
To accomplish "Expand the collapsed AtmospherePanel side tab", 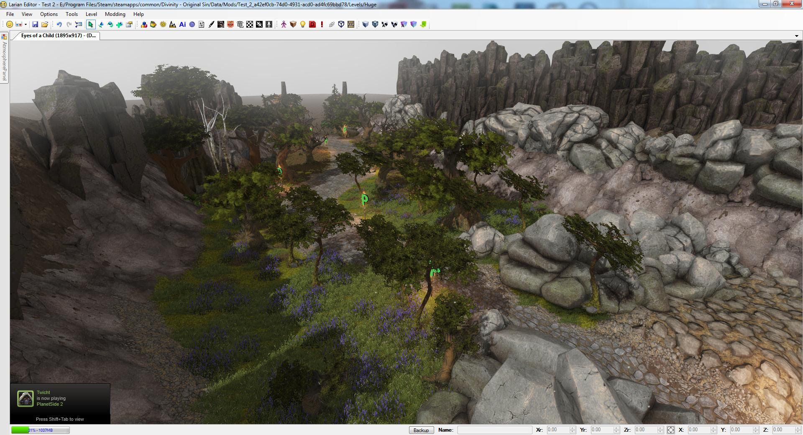I will point(4,58).
